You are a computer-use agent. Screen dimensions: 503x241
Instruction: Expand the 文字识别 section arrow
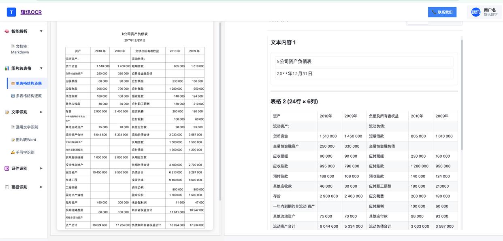[41, 112]
